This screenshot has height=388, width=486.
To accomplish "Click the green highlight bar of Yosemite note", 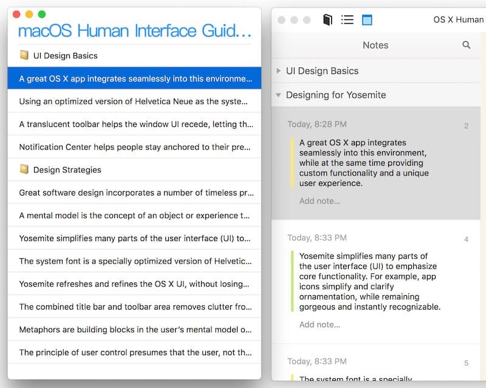I will coord(292,281).
